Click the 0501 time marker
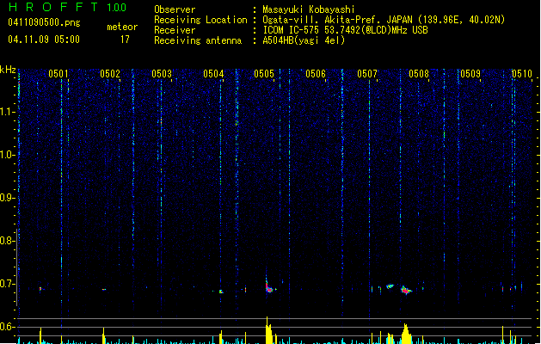 click(58, 74)
